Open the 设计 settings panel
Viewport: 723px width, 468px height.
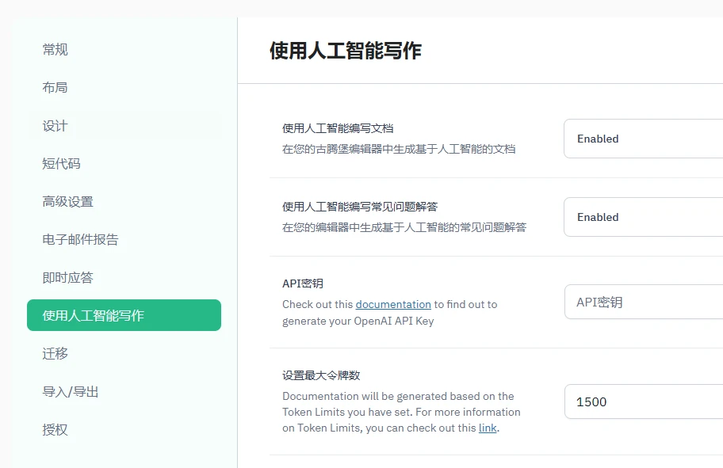click(x=54, y=125)
